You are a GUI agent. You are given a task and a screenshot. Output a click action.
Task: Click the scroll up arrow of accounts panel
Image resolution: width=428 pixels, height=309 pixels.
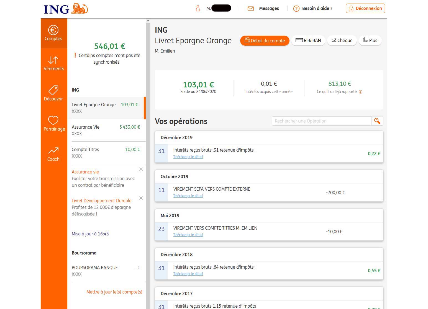[x=148, y=21]
